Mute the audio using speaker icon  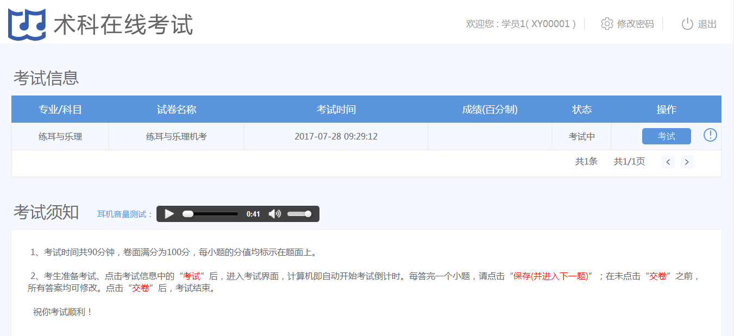pyautogui.click(x=275, y=214)
